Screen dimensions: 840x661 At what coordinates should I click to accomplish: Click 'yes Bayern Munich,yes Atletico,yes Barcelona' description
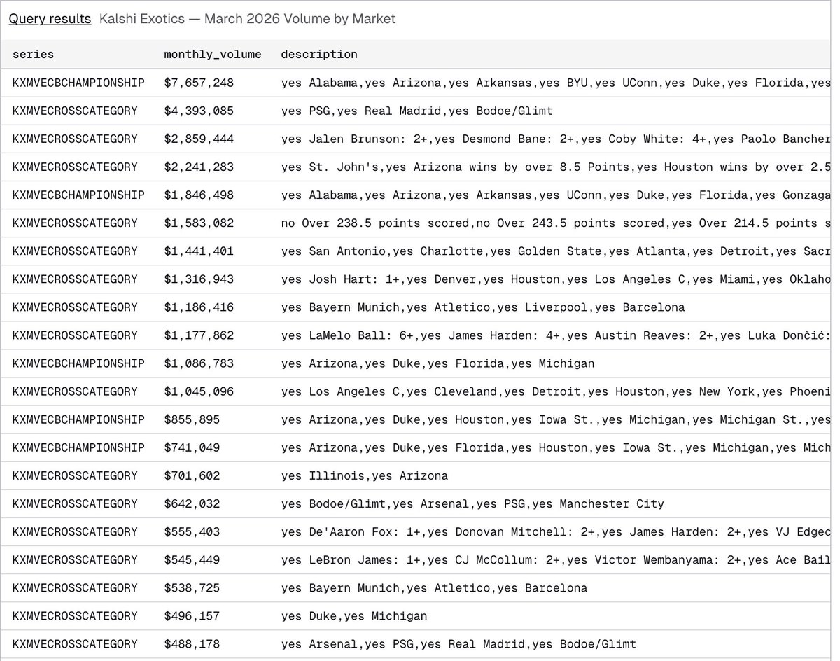point(434,587)
